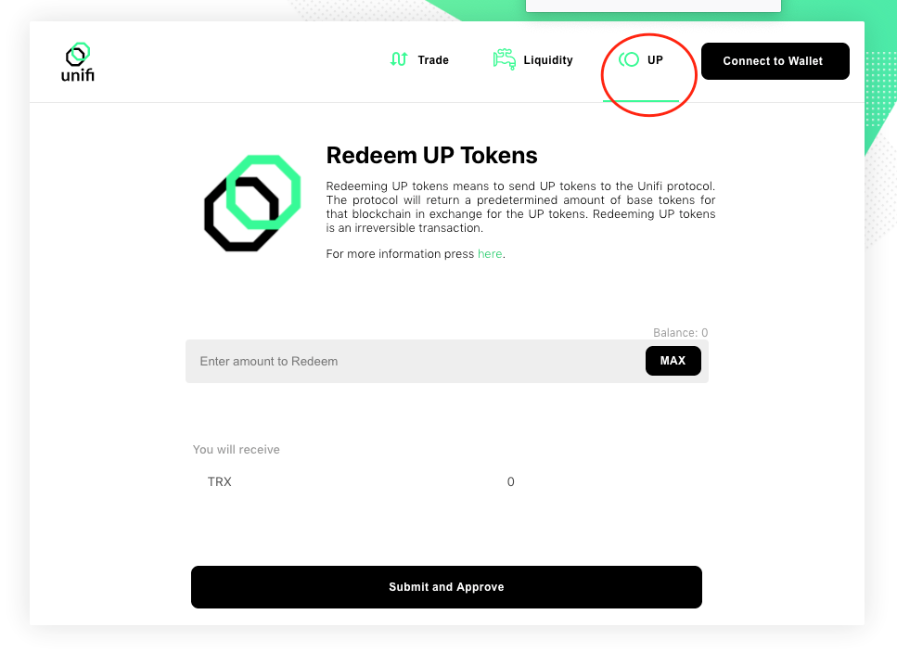Image resolution: width=897 pixels, height=653 pixels.
Task: Connect to Wallet button
Action: tap(775, 61)
